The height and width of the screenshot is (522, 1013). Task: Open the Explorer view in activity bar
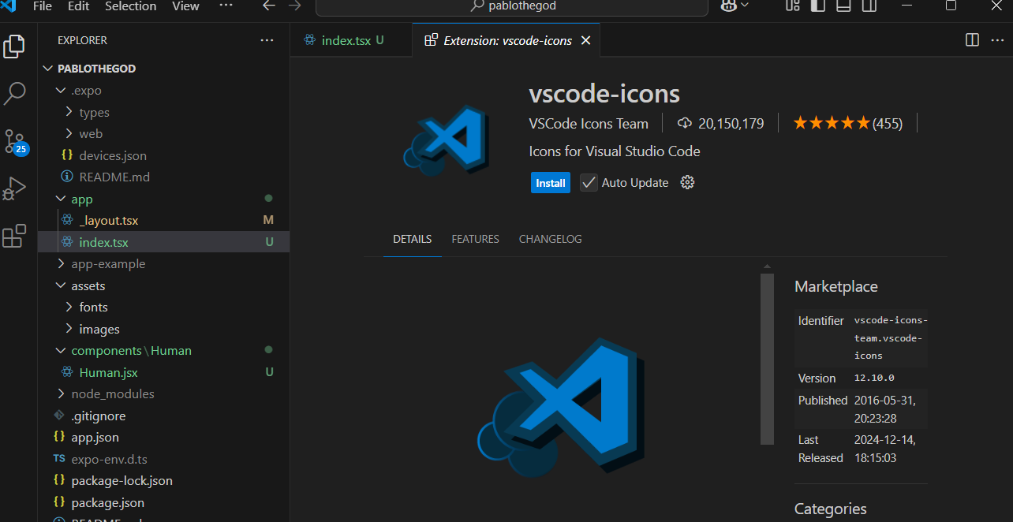pos(14,47)
